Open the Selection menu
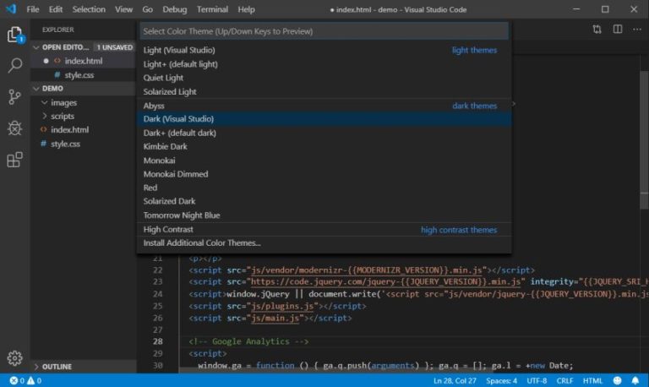Screen dimensions: 649x387 89,9
